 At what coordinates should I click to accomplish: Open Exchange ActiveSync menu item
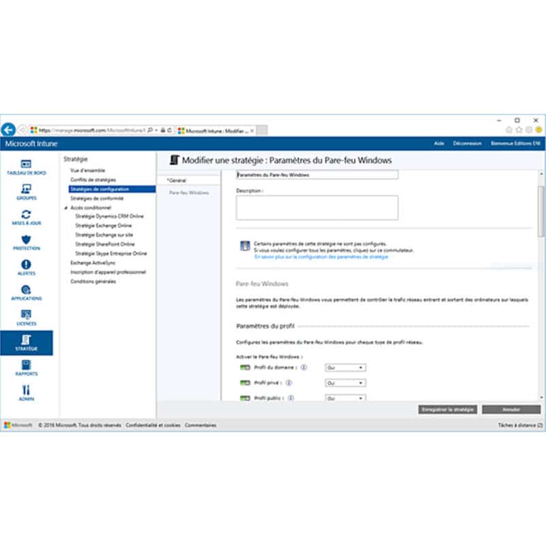coord(93,263)
